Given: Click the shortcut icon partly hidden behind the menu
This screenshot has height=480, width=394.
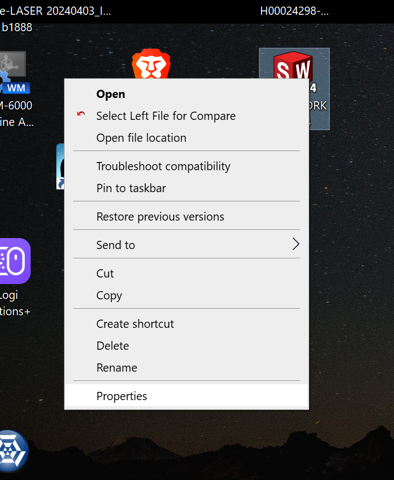Looking at the screenshot, I should point(60,166).
